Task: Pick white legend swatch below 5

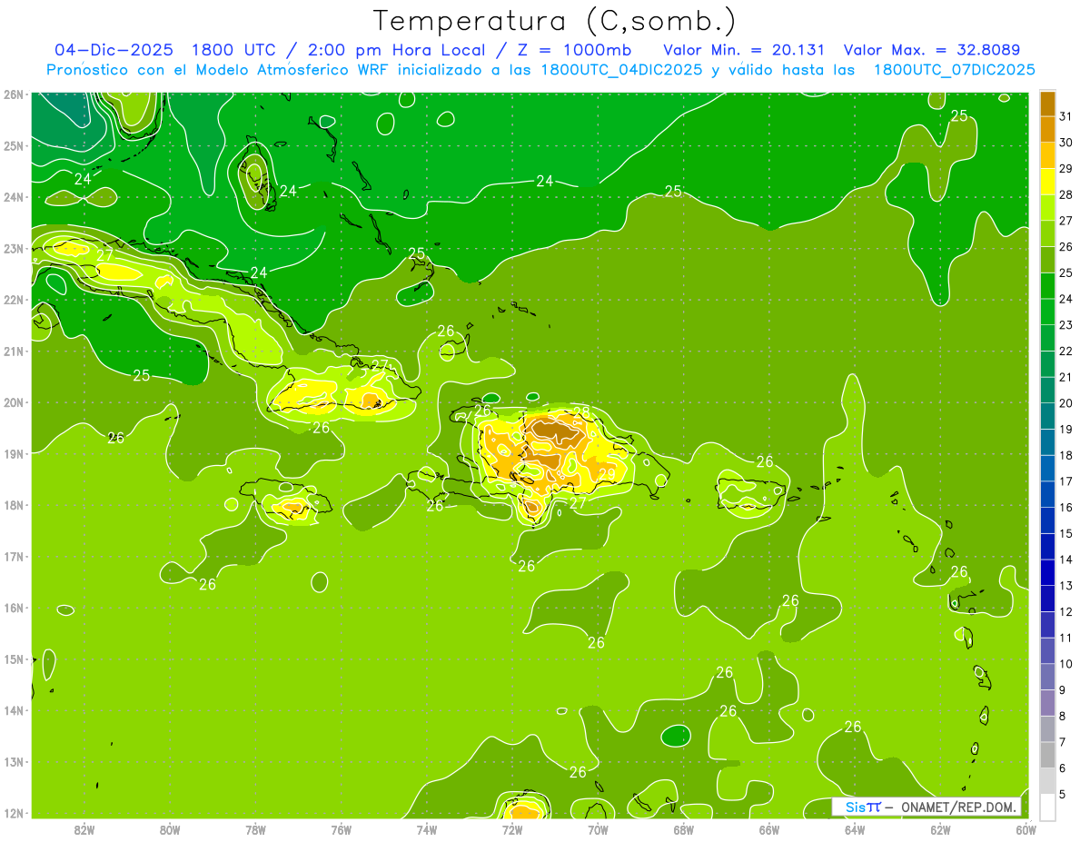Action: [x=1048, y=807]
